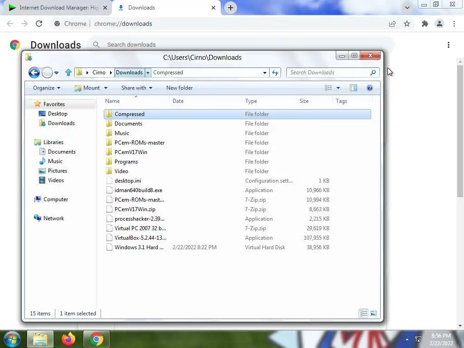Select Computer in navigation pane

point(56,199)
